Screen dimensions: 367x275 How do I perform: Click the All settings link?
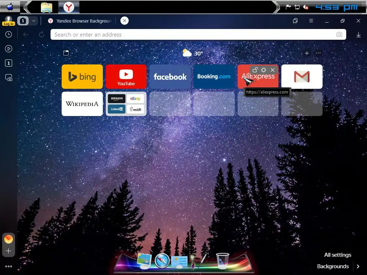[x=338, y=255]
